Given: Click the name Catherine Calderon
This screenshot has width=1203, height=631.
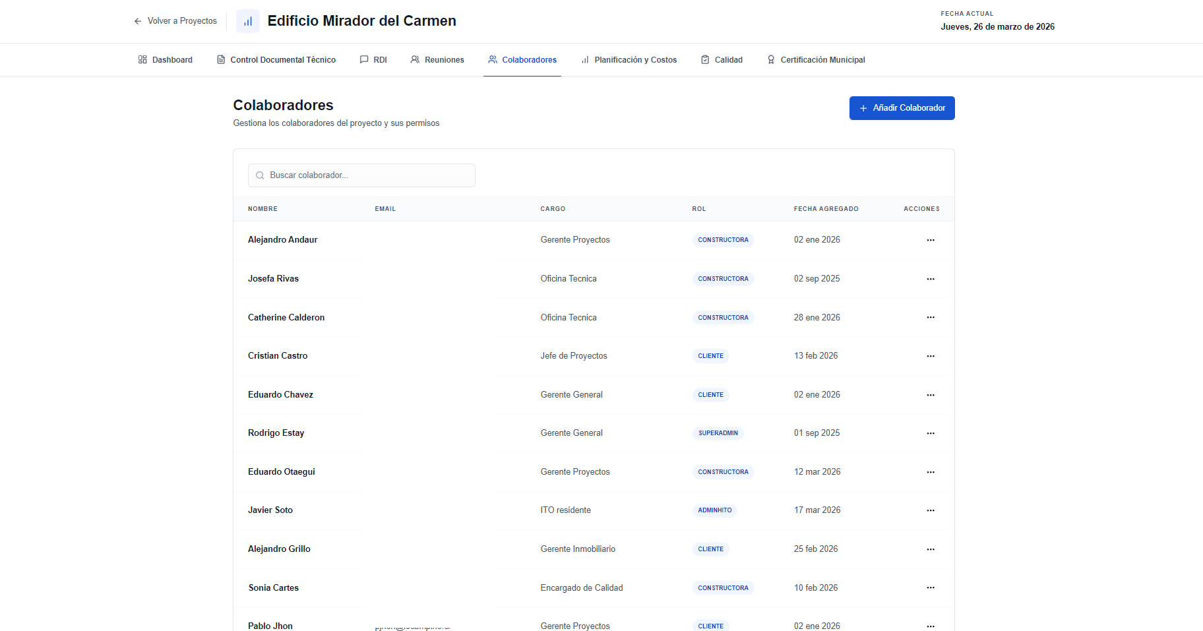Looking at the screenshot, I should 286,318.
